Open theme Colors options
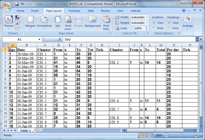The height and width of the screenshot is (140, 205). click(18, 17)
